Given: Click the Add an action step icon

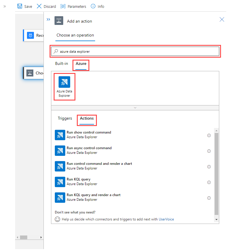Looking at the screenshot, I should click(59, 21).
